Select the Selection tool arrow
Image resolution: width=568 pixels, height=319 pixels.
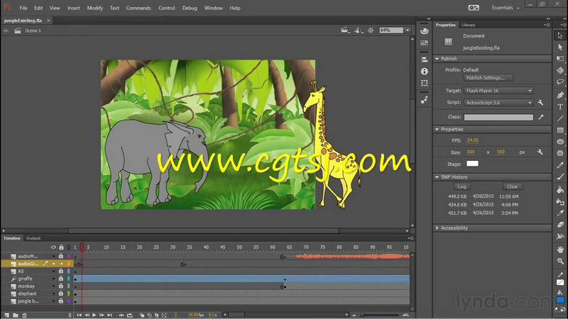(x=560, y=35)
